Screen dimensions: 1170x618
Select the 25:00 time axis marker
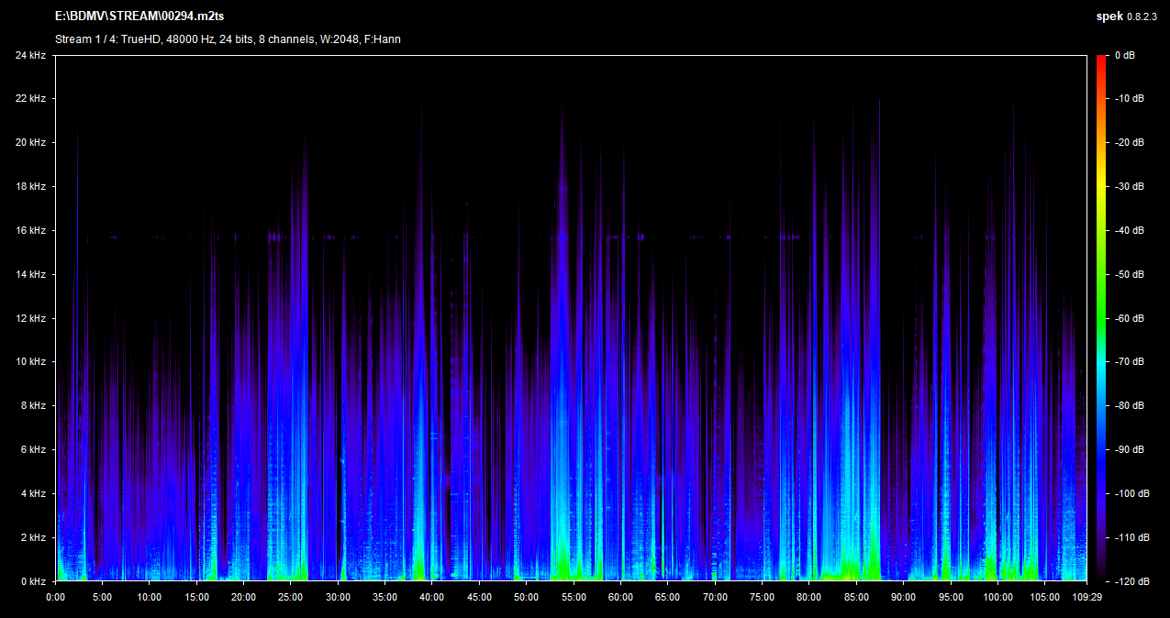click(291, 597)
